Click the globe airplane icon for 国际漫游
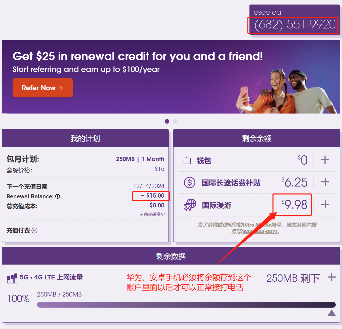Image resolution: width=342 pixels, height=329 pixels. [x=190, y=205]
